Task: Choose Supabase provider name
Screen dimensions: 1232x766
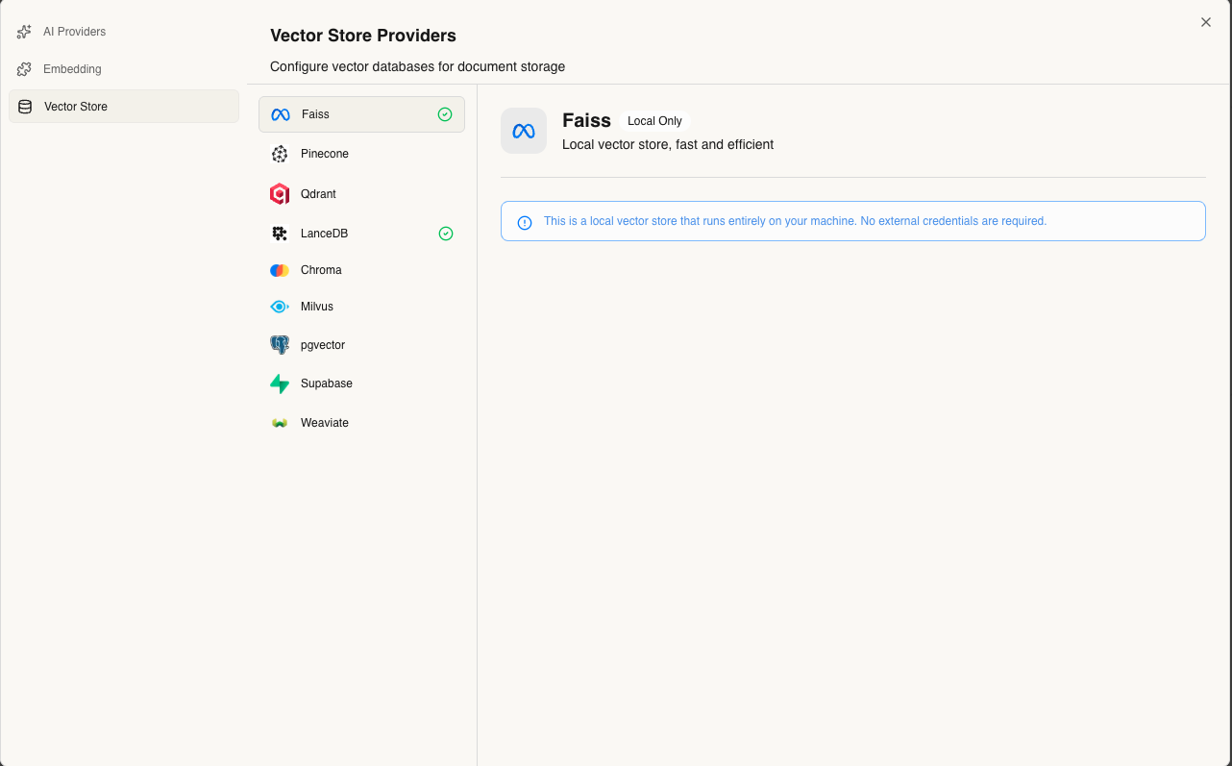Action: click(x=327, y=383)
